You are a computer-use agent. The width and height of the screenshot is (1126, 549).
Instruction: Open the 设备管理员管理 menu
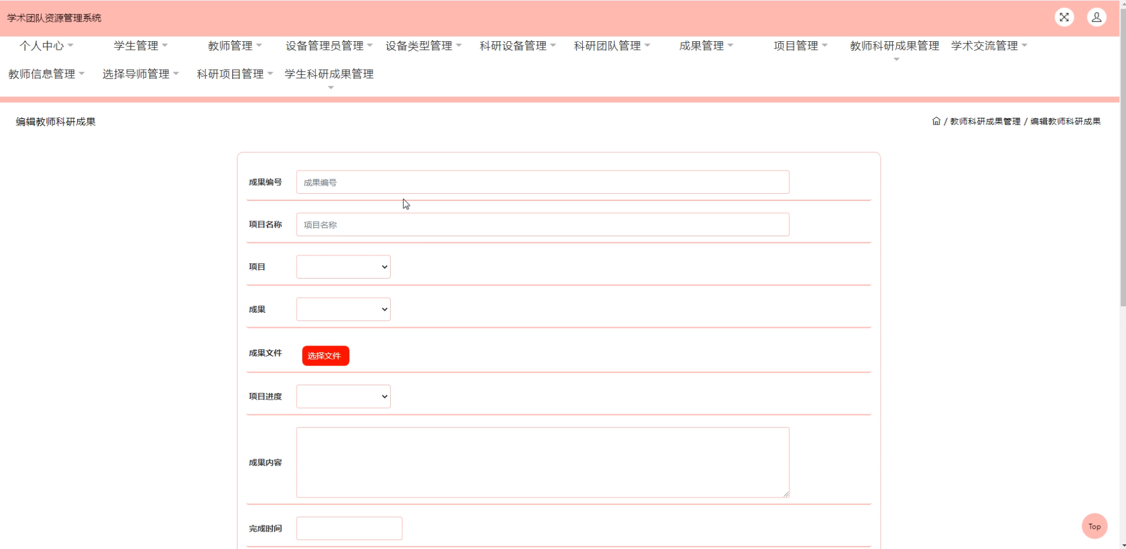click(x=329, y=46)
